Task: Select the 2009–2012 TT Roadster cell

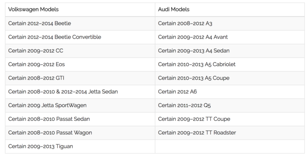Action: pyautogui.click(x=230, y=133)
